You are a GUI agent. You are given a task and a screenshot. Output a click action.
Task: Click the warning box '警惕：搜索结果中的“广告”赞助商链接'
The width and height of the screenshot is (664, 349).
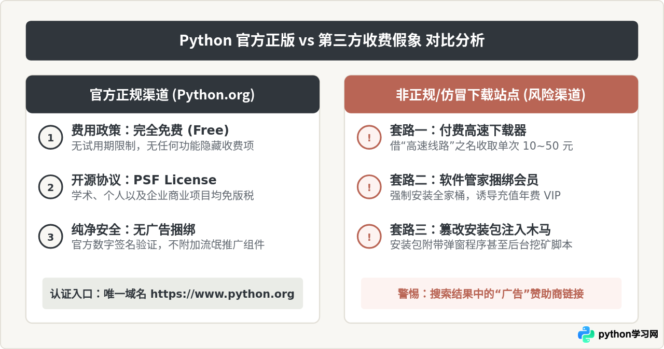491,294
